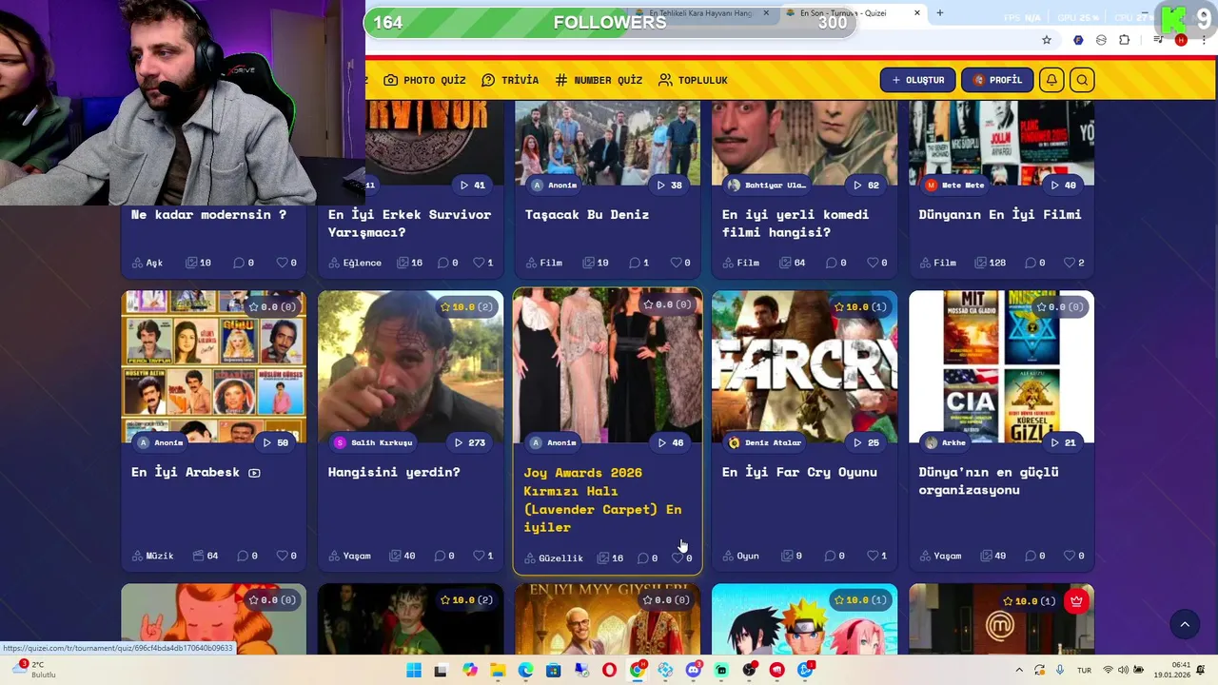This screenshot has width=1218, height=685.
Task: Click the red crown badge on bottom-right card
Action: (1076, 601)
